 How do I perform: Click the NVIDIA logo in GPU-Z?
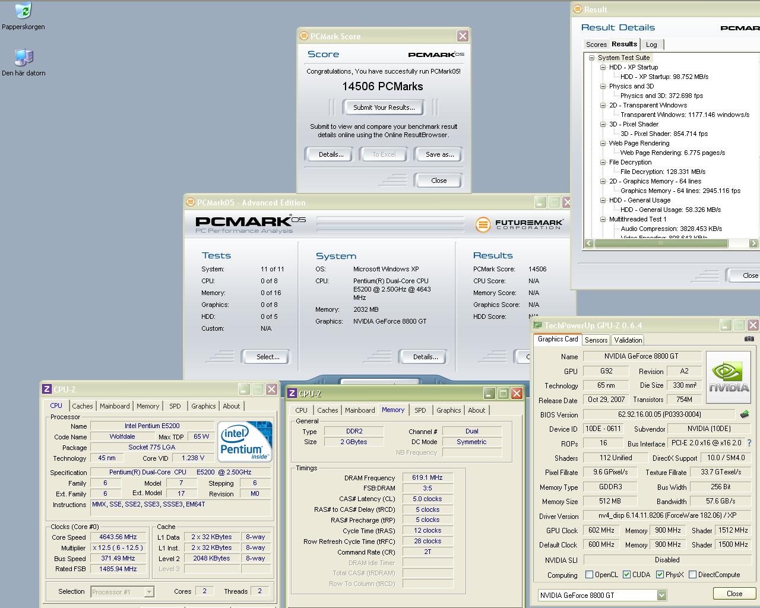tap(729, 377)
